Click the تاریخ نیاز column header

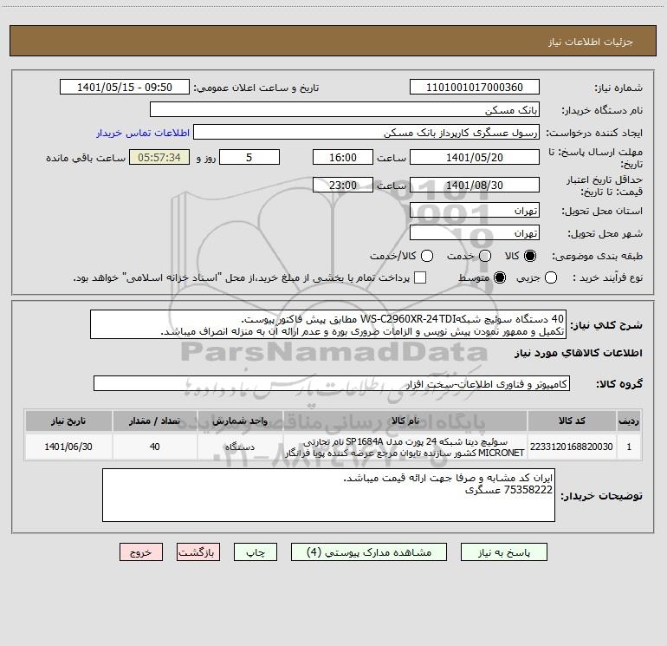pyautogui.click(x=68, y=421)
